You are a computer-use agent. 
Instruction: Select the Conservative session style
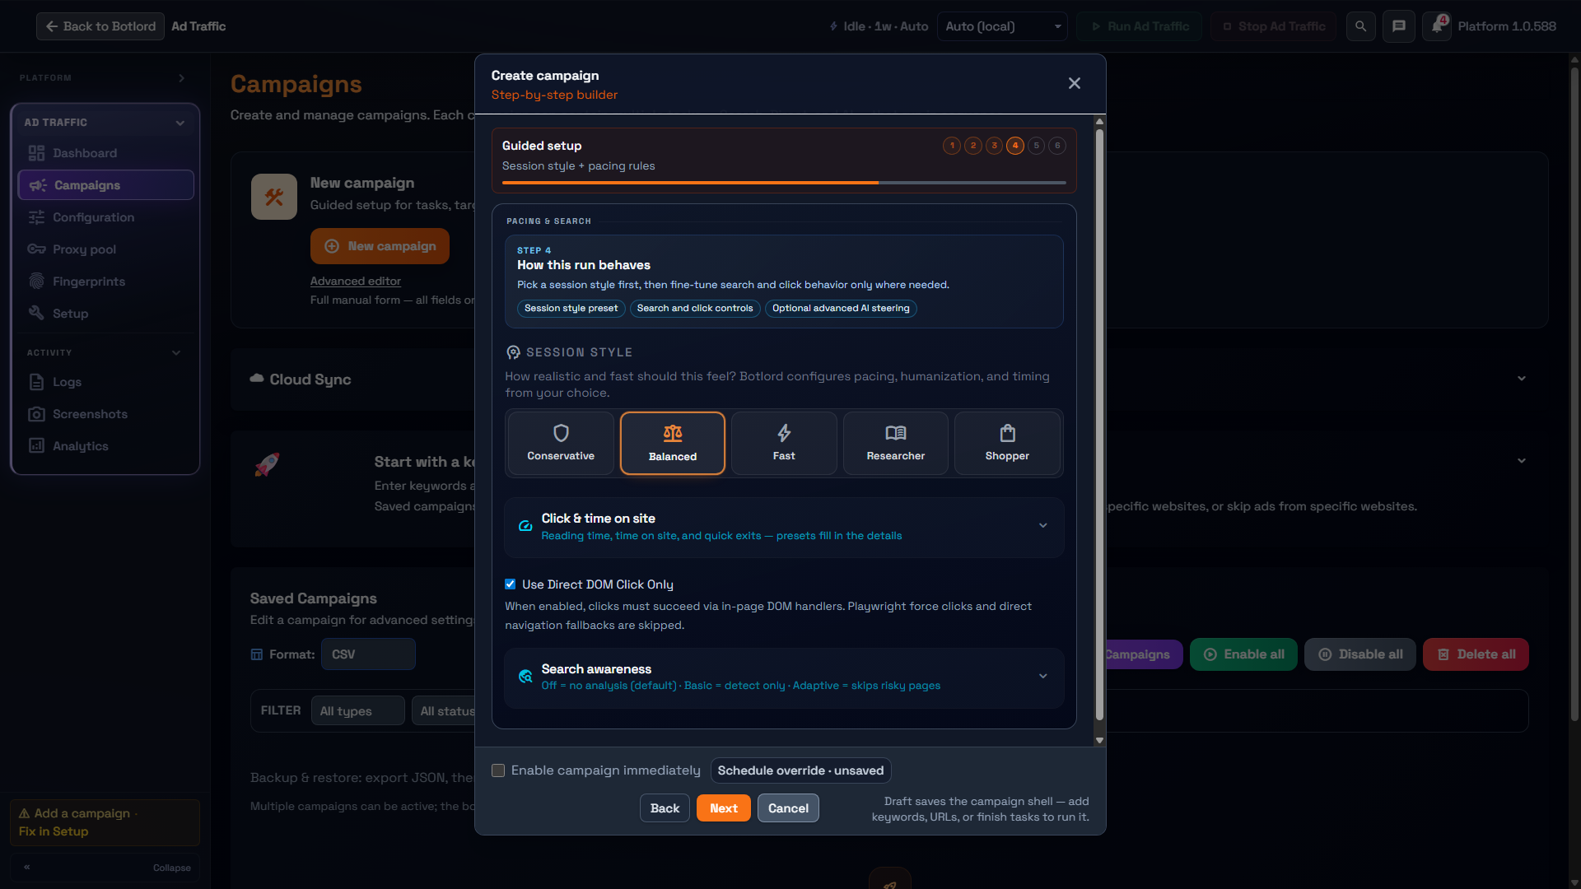[x=561, y=444]
